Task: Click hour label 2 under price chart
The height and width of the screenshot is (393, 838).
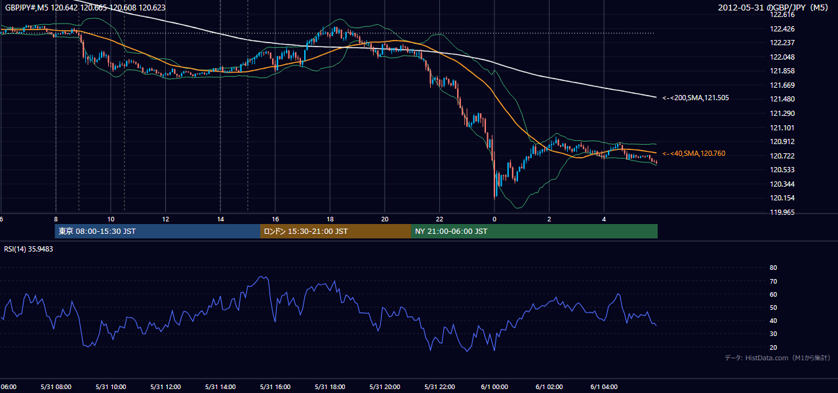Action: pos(549,219)
